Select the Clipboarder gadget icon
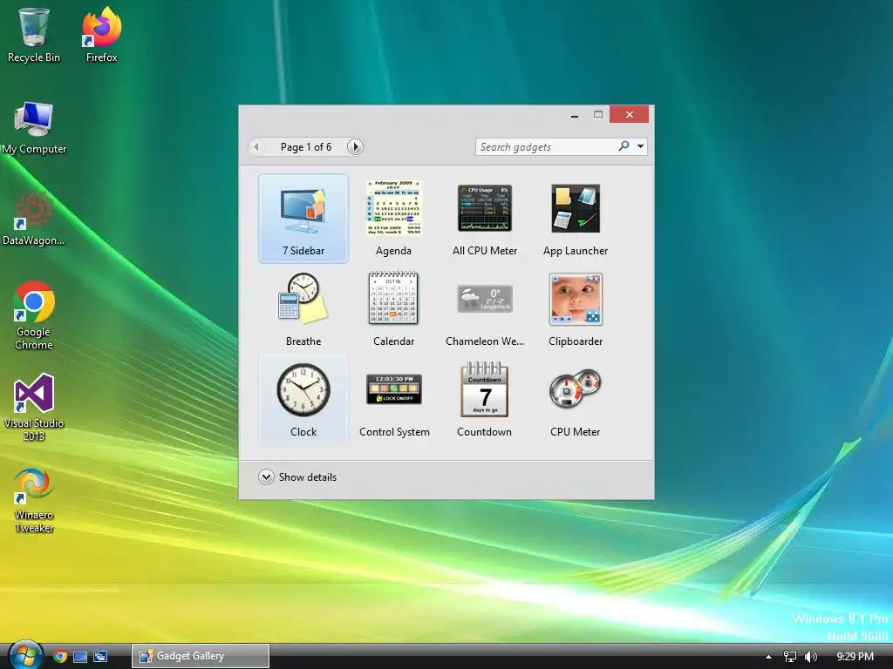Screen dimensions: 893x669 pyautogui.click(x=576, y=299)
